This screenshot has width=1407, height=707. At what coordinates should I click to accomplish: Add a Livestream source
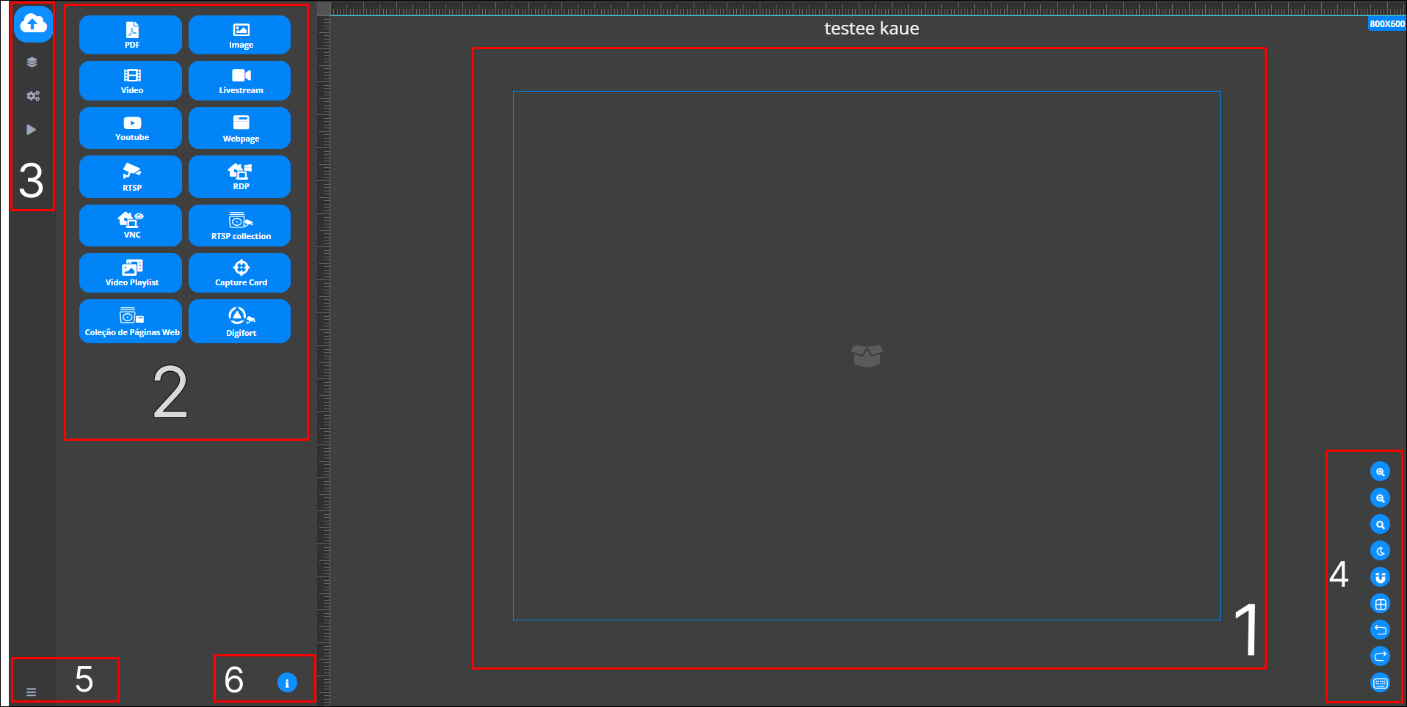(x=239, y=81)
